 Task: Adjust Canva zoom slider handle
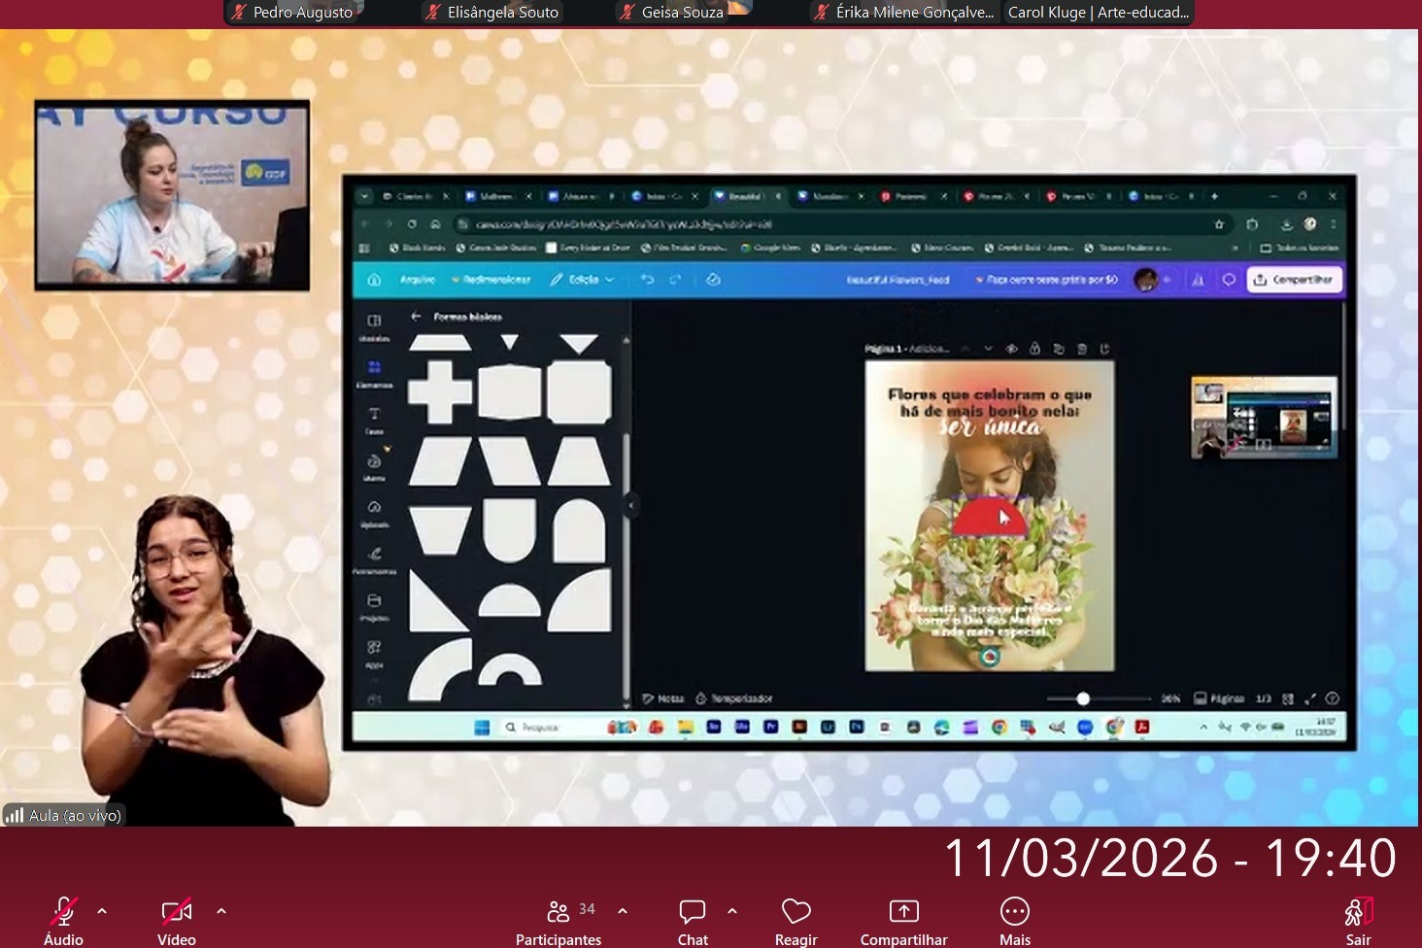point(1083,698)
